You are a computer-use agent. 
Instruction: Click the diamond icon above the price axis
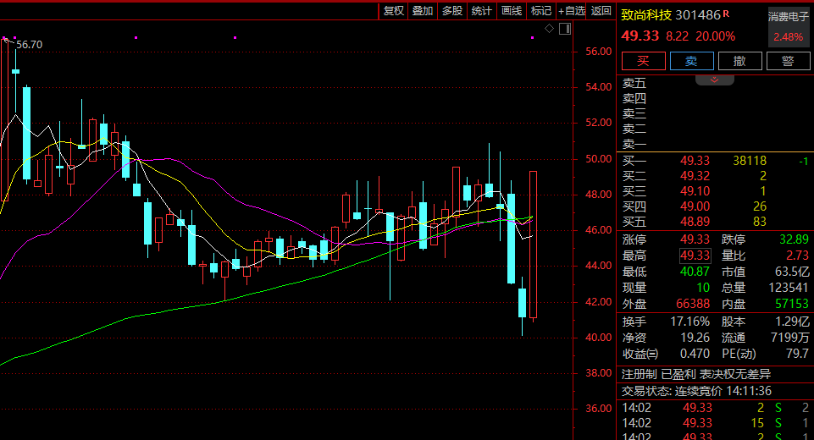pos(549,30)
